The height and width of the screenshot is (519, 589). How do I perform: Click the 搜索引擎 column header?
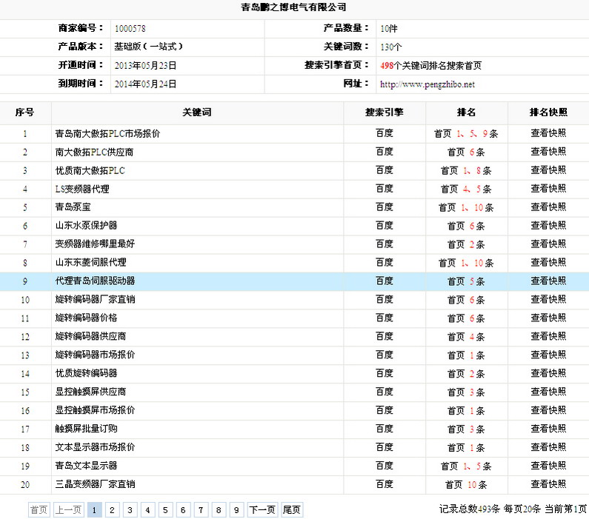(385, 113)
